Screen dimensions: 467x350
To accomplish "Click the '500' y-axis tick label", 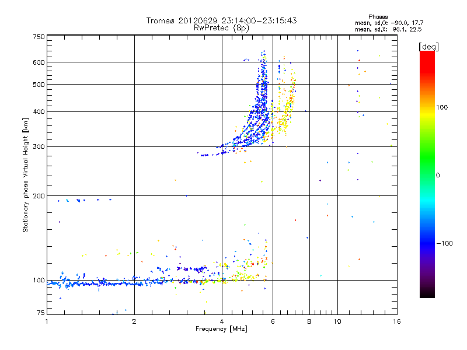I will point(39,85).
